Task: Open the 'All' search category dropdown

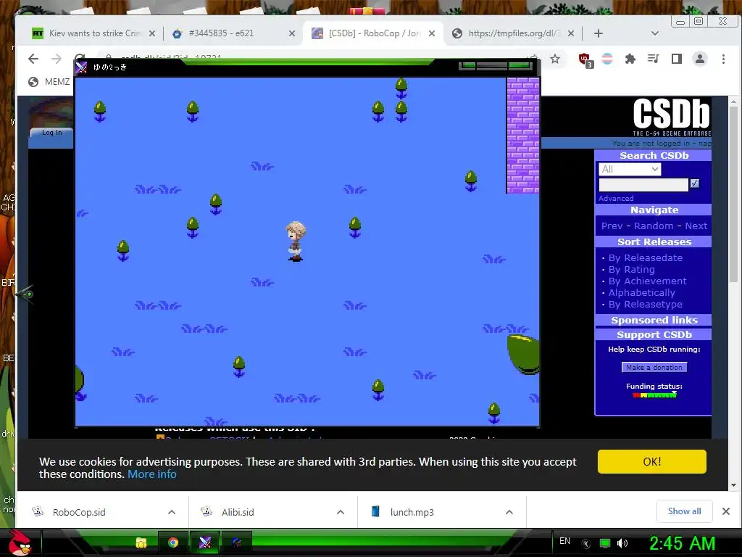Action: click(x=630, y=169)
